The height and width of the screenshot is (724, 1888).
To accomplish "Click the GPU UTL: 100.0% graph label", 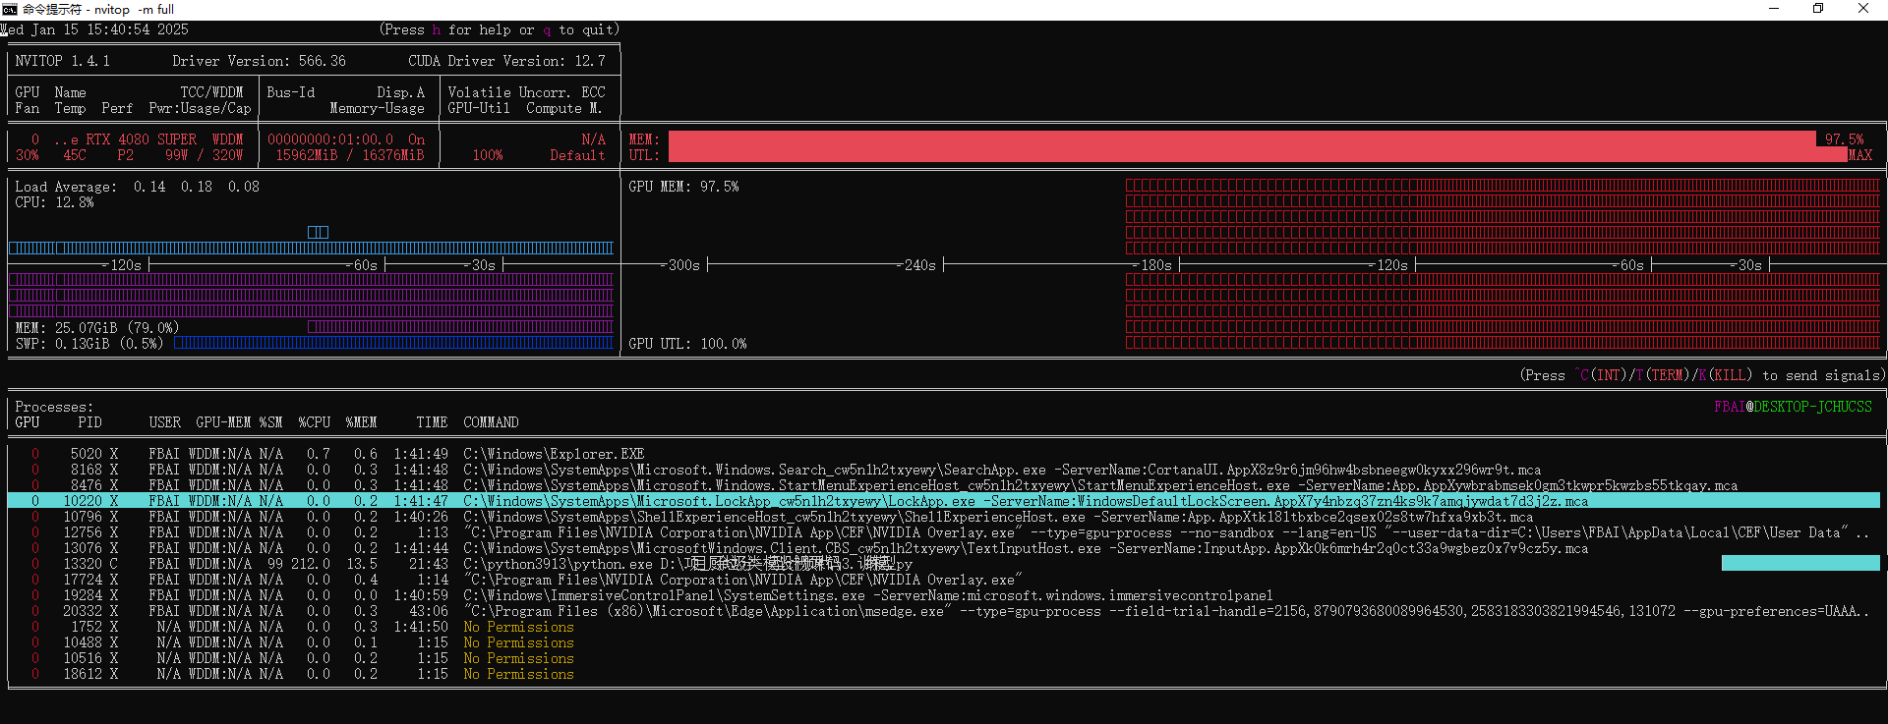I will pos(687,344).
